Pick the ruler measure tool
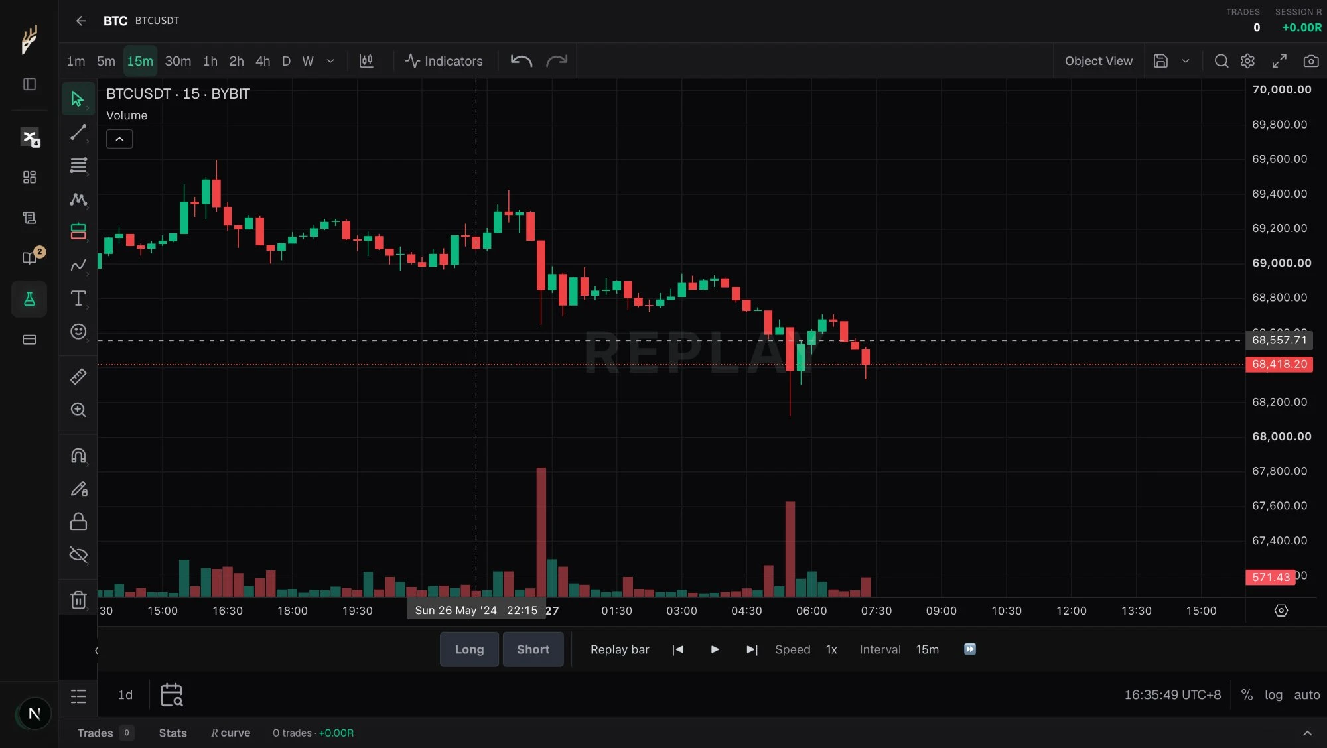Image resolution: width=1327 pixels, height=748 pixels. click(78, 377)
